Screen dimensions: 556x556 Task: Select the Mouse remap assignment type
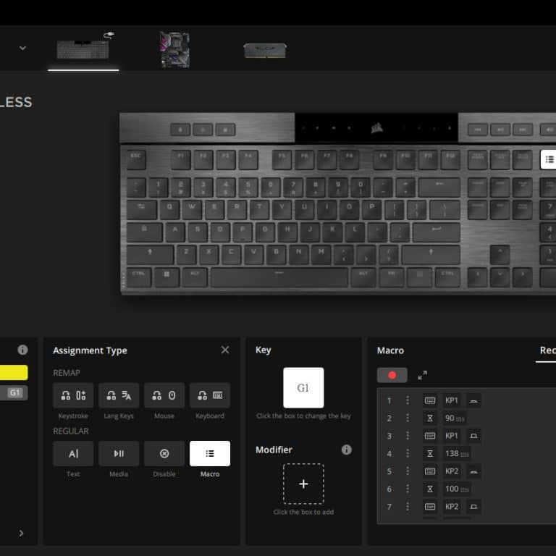(164, 395)
